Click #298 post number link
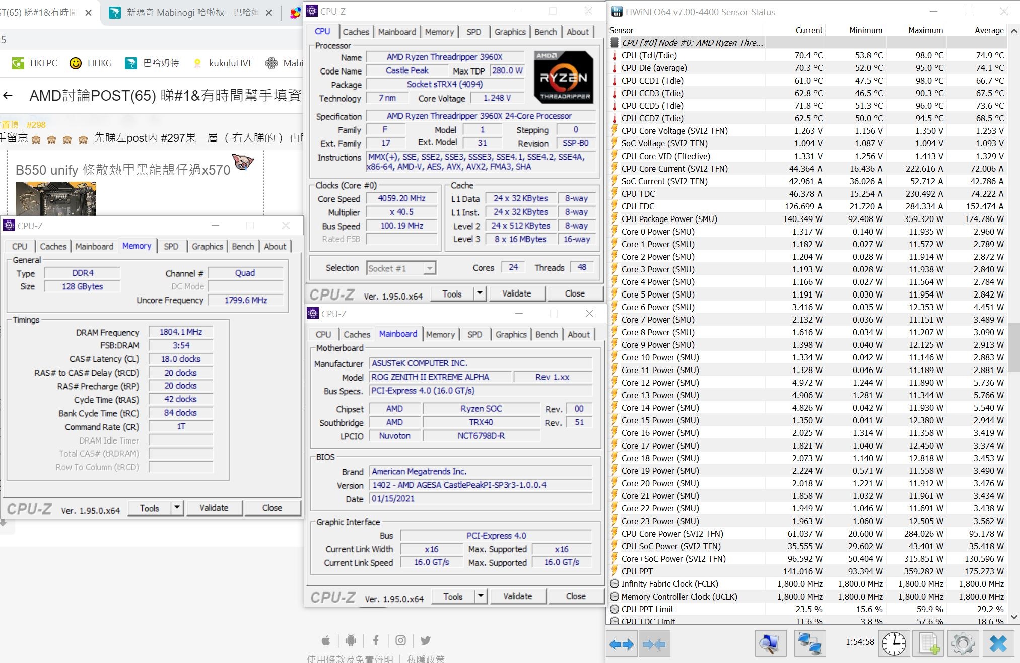The width and height of the screenshot is (1020, 663). [36, 125]
